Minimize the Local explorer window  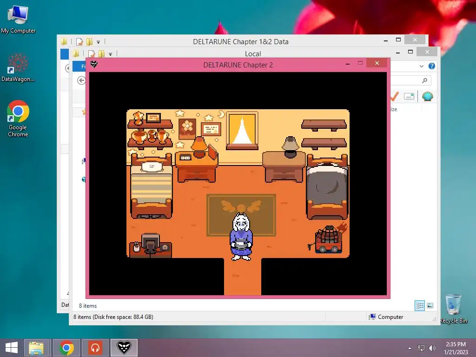(398, 52)
